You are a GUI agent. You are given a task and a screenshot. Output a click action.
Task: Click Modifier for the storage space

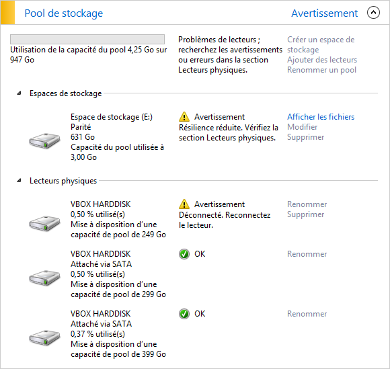point(302,127)
